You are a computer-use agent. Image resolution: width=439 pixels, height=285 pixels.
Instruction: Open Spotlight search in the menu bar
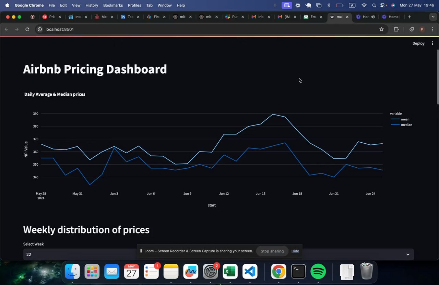pyautogui.click(x=374, y=5)
